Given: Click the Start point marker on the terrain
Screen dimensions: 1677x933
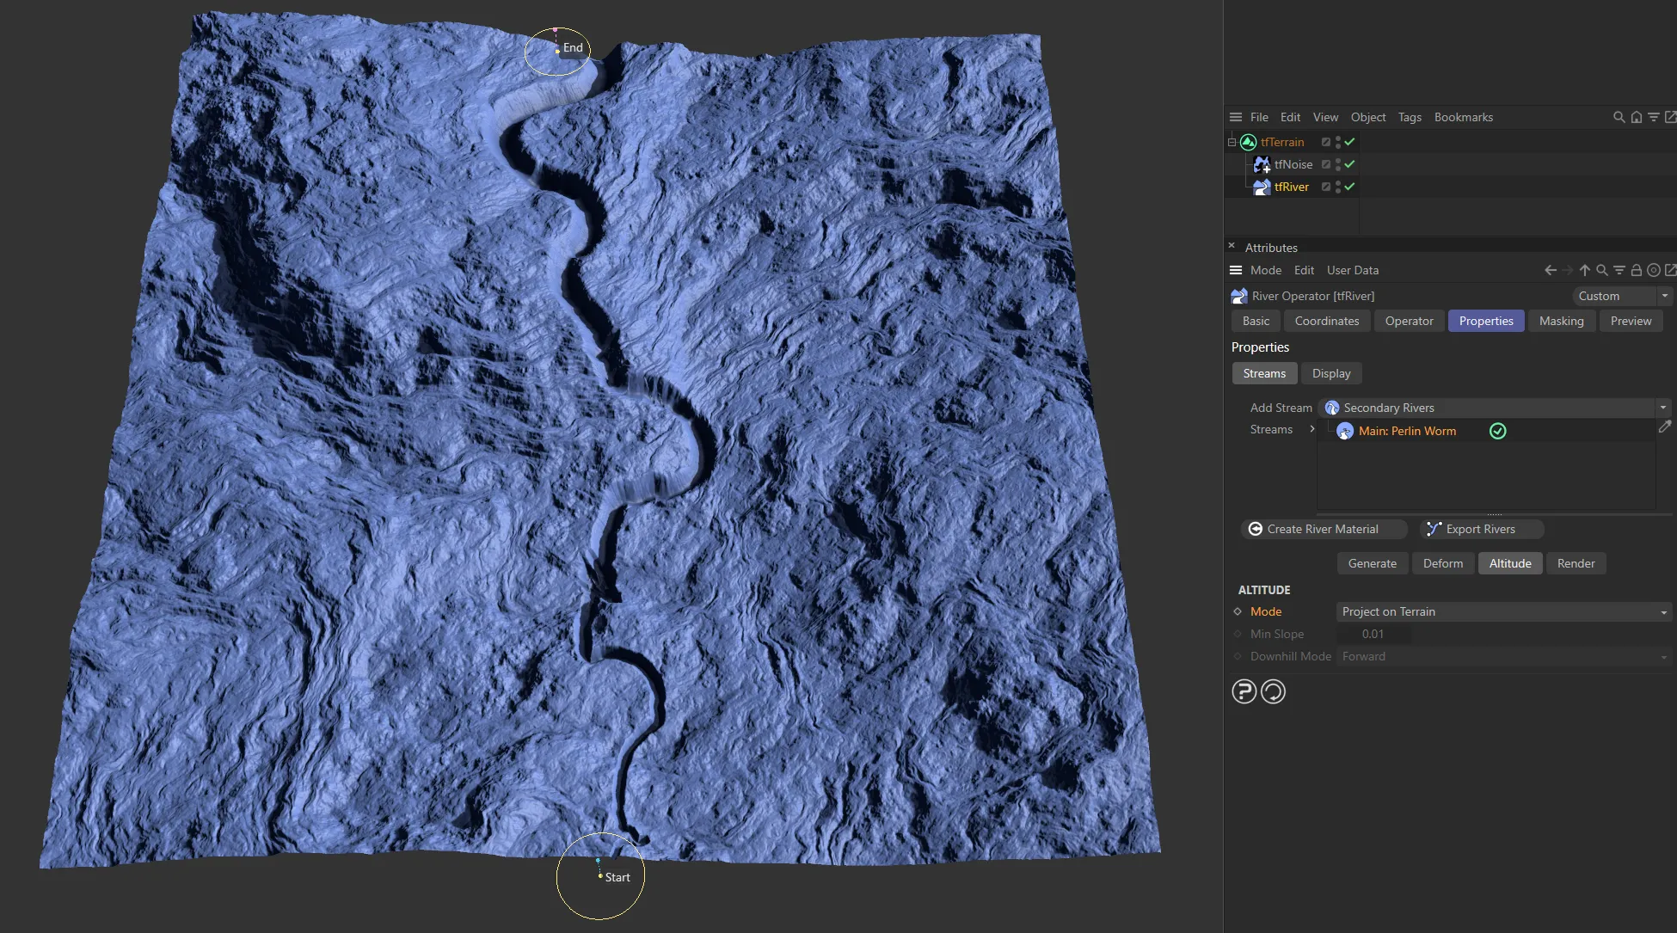Looking at the screenshot, I should 600,876.
